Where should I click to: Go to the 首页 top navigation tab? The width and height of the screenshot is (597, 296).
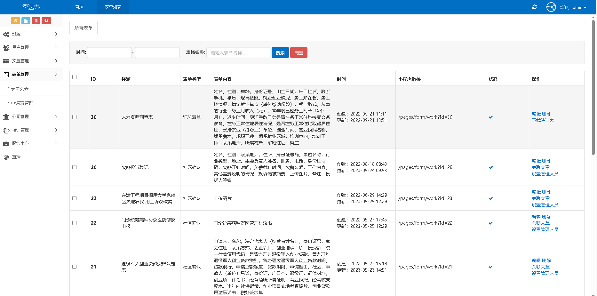tap(79, 7)
